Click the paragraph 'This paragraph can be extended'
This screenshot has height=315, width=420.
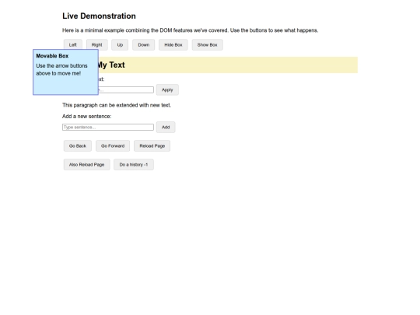(x=117, y=105)
